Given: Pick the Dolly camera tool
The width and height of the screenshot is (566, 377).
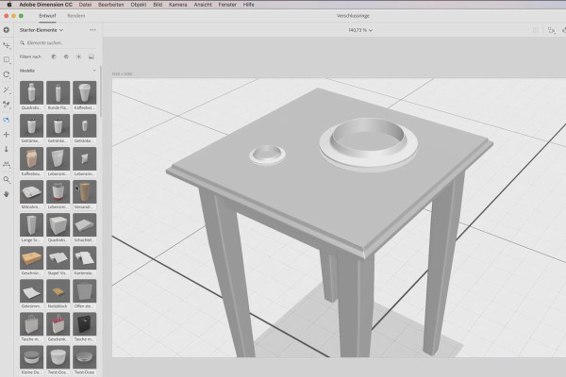Looking at the screenshot, I should click(x=7, y=149).
